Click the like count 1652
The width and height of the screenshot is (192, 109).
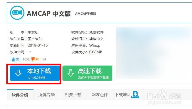pos(26,59)
